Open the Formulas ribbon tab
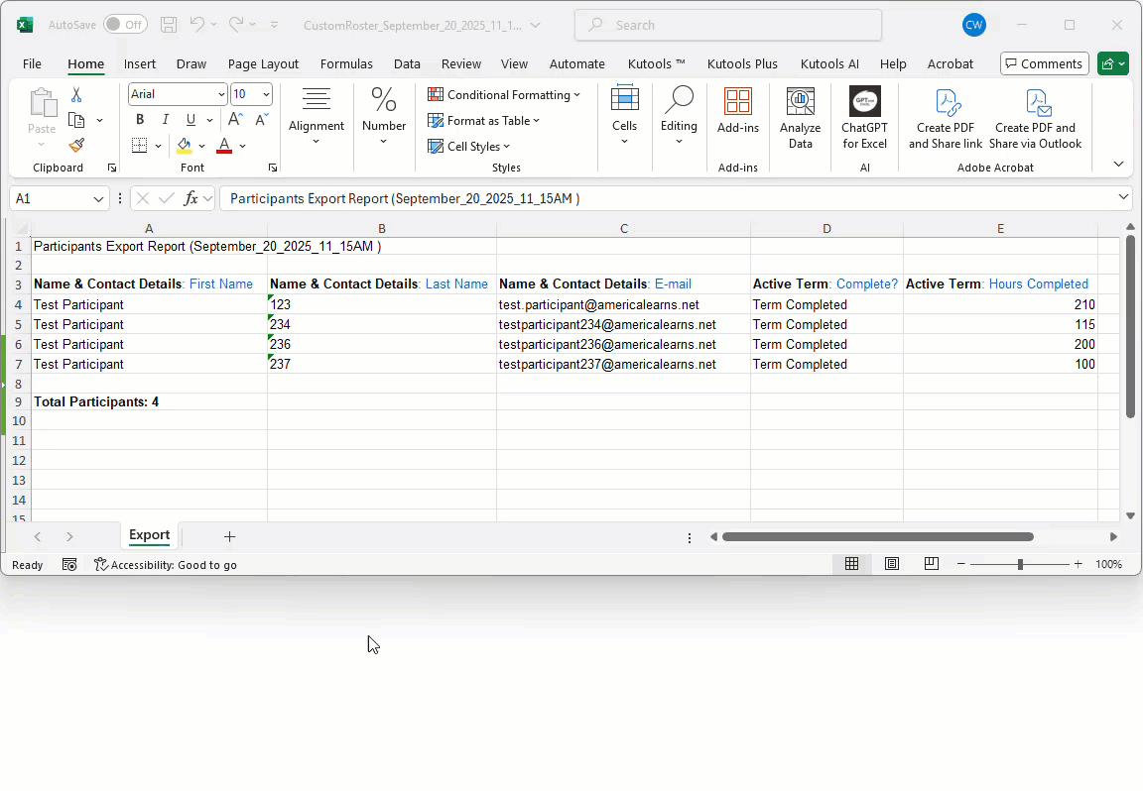This screenshot has height=791, width=1143. [346, 63]
